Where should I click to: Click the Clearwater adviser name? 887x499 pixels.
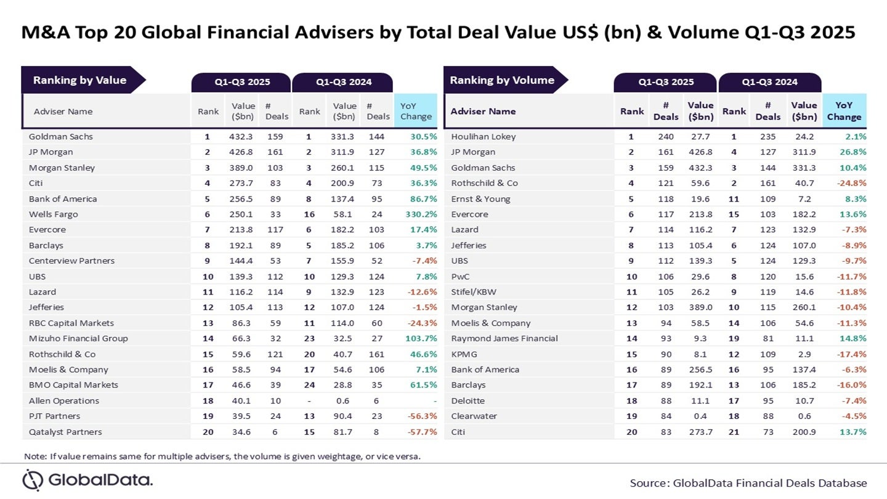[x=473, y=416]
